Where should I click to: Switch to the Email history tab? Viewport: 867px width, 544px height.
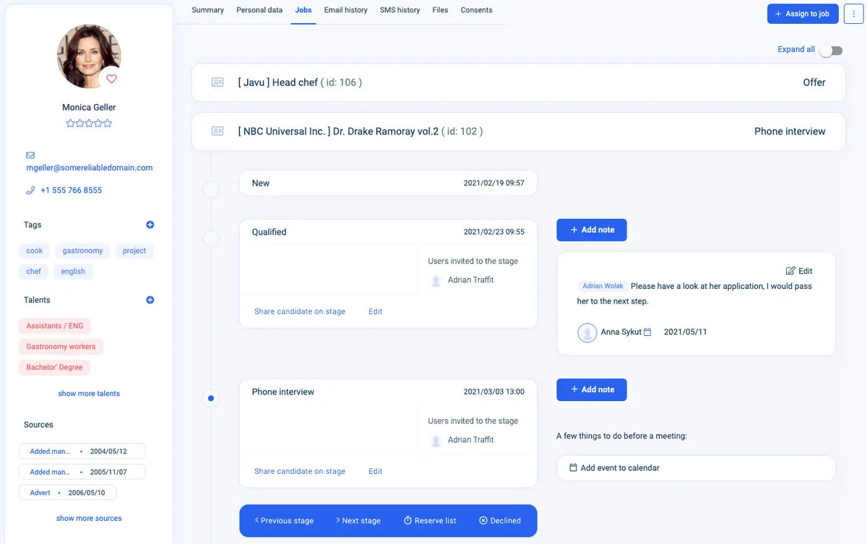coord(345,10)
